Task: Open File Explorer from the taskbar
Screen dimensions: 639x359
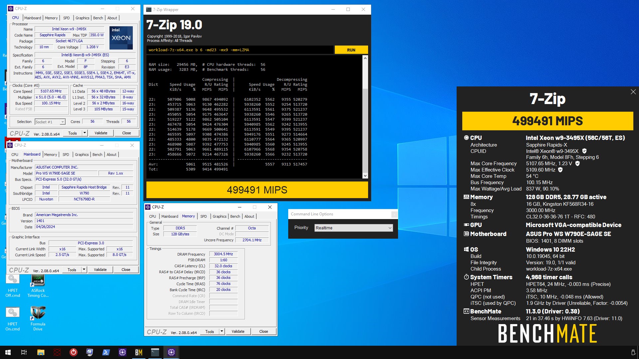Action: [41, 352]
